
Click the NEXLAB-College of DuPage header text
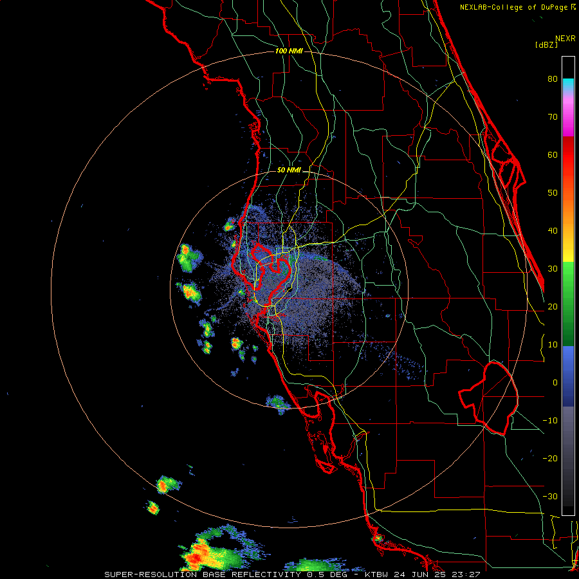(x=513, y=7)
